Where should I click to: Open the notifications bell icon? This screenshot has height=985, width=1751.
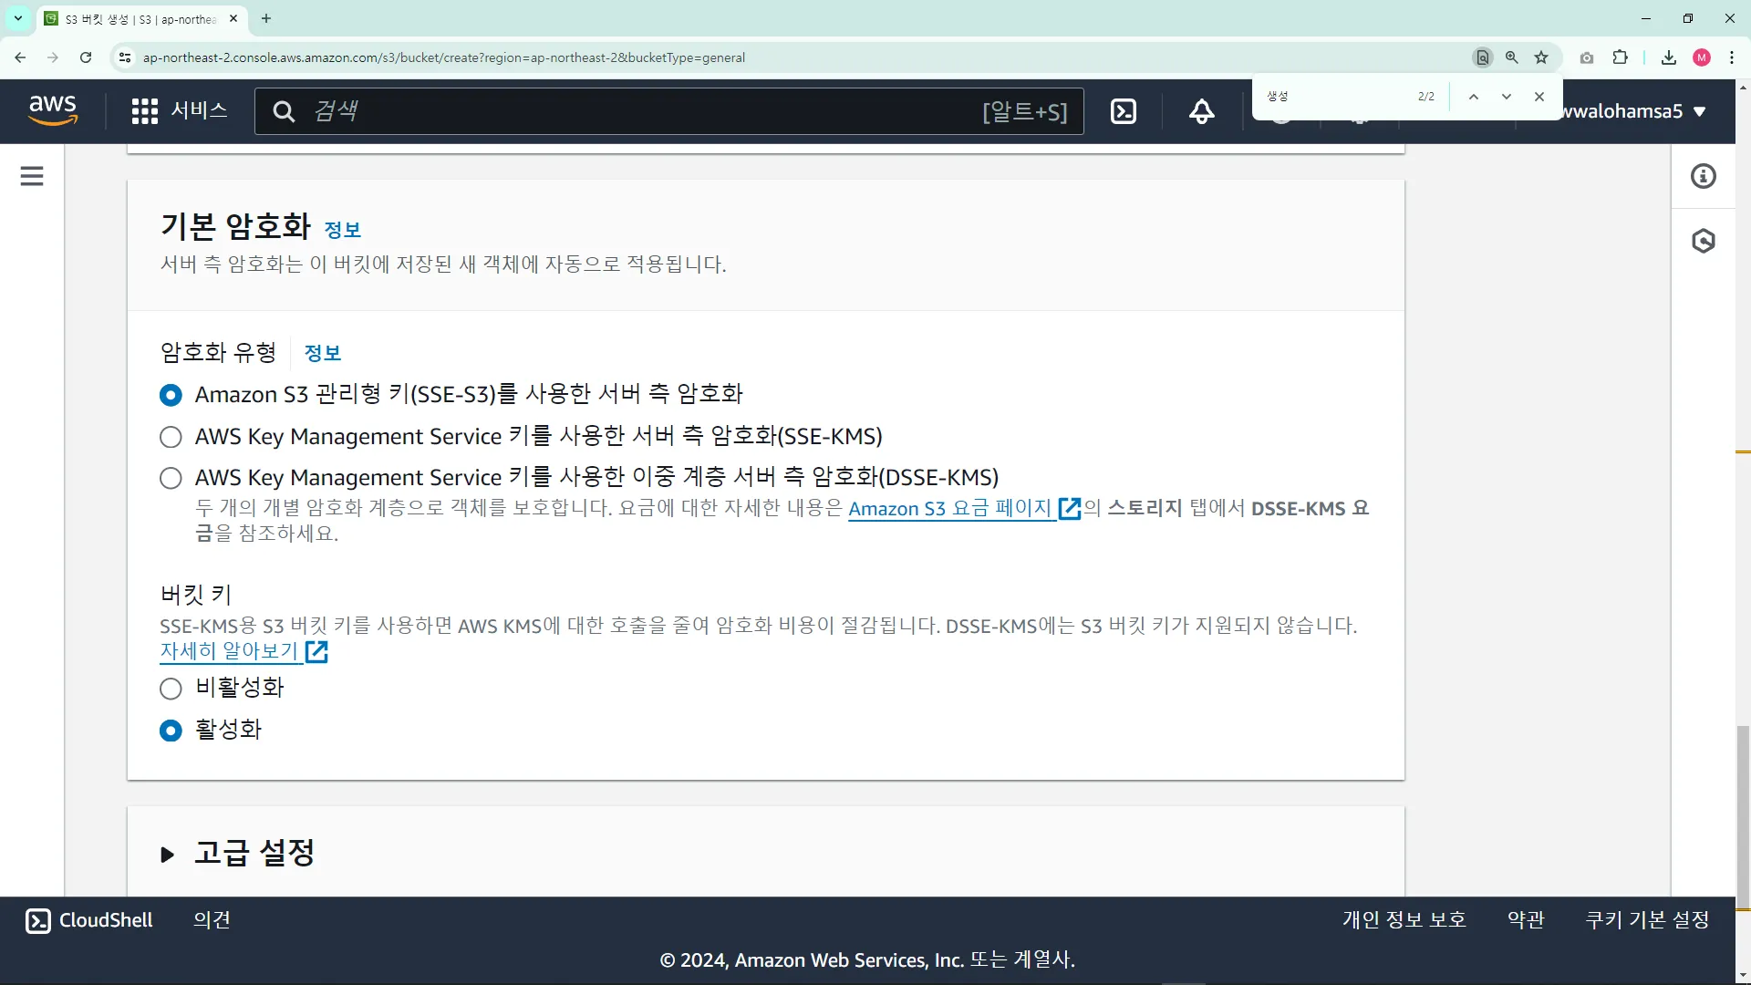tap(1201, 111)
